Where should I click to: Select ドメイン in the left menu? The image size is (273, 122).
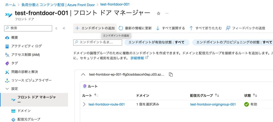tap(24, 111)
